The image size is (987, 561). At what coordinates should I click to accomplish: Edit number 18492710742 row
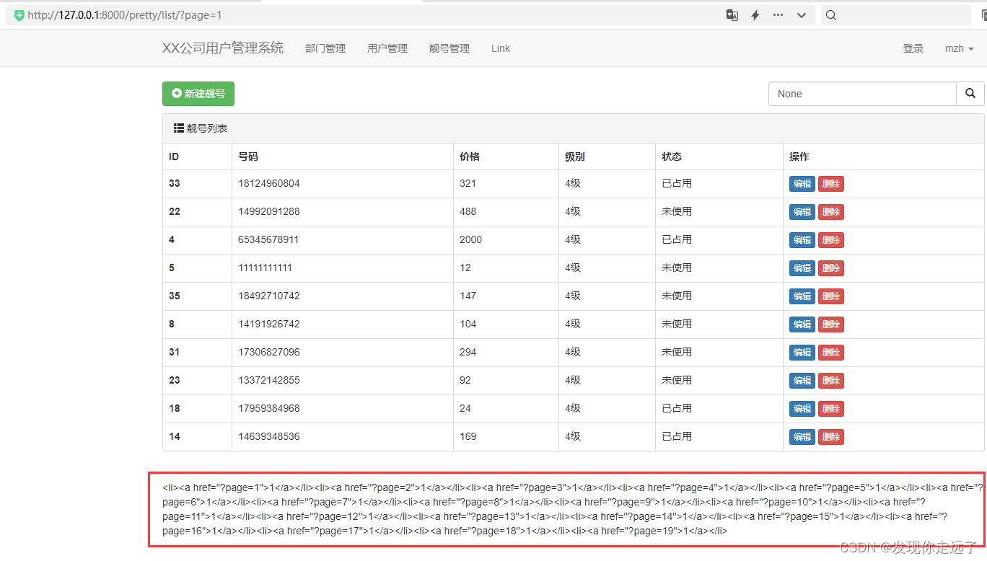(x=802, y=296)
